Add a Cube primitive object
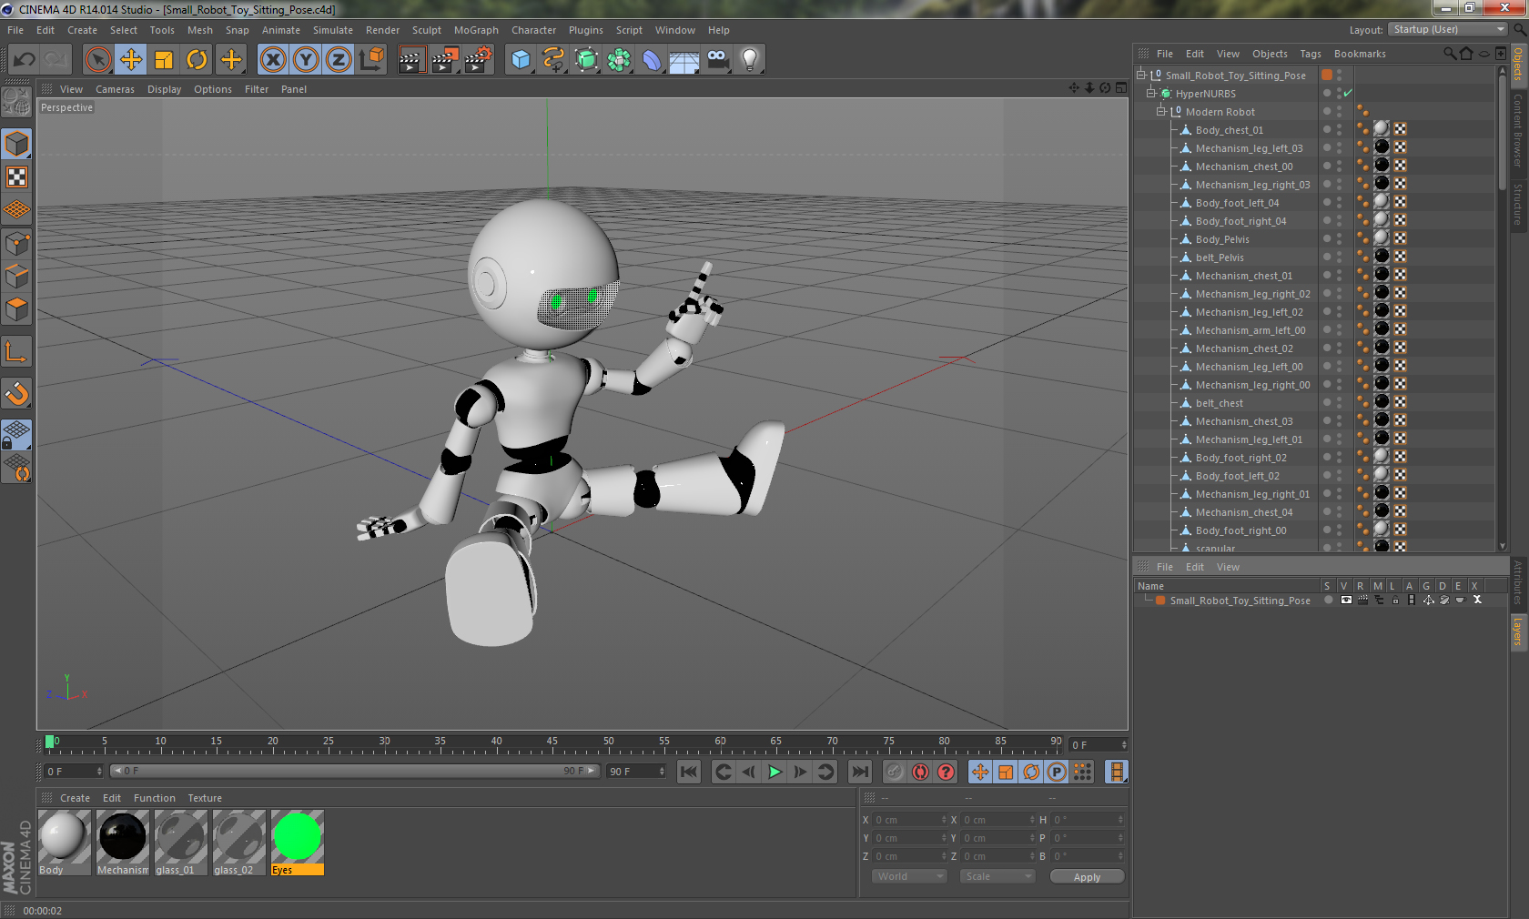Viewport: 1529px width, 919px height. pos(521,60)
